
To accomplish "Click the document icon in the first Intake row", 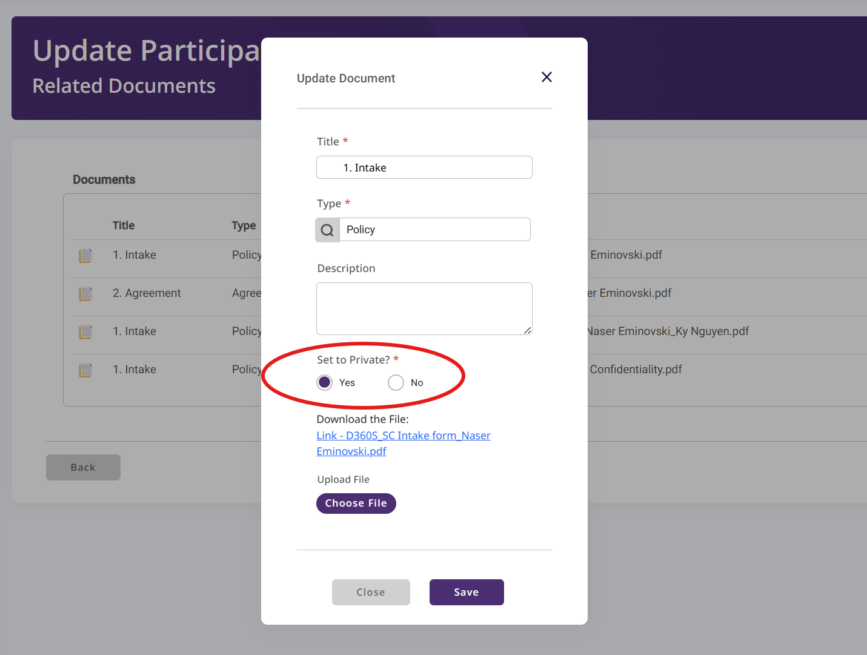I will pos(85,256).
